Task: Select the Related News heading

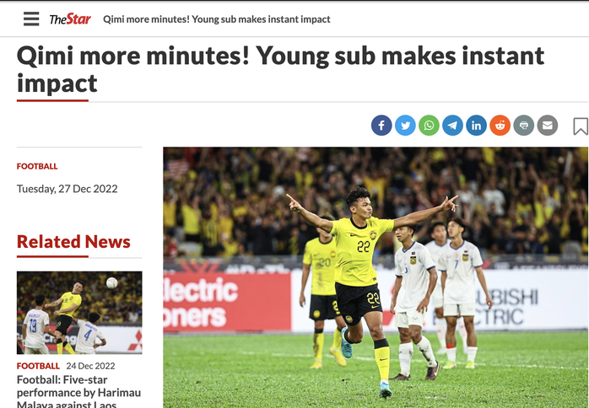Action: coord(73,242)
